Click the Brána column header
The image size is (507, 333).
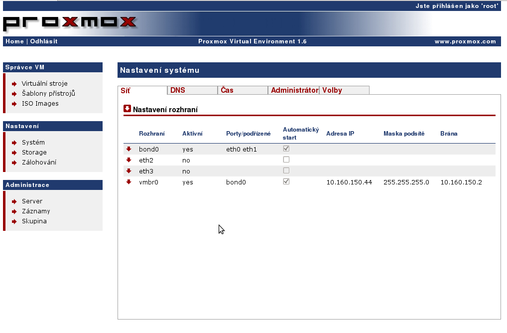pos(449,134)
